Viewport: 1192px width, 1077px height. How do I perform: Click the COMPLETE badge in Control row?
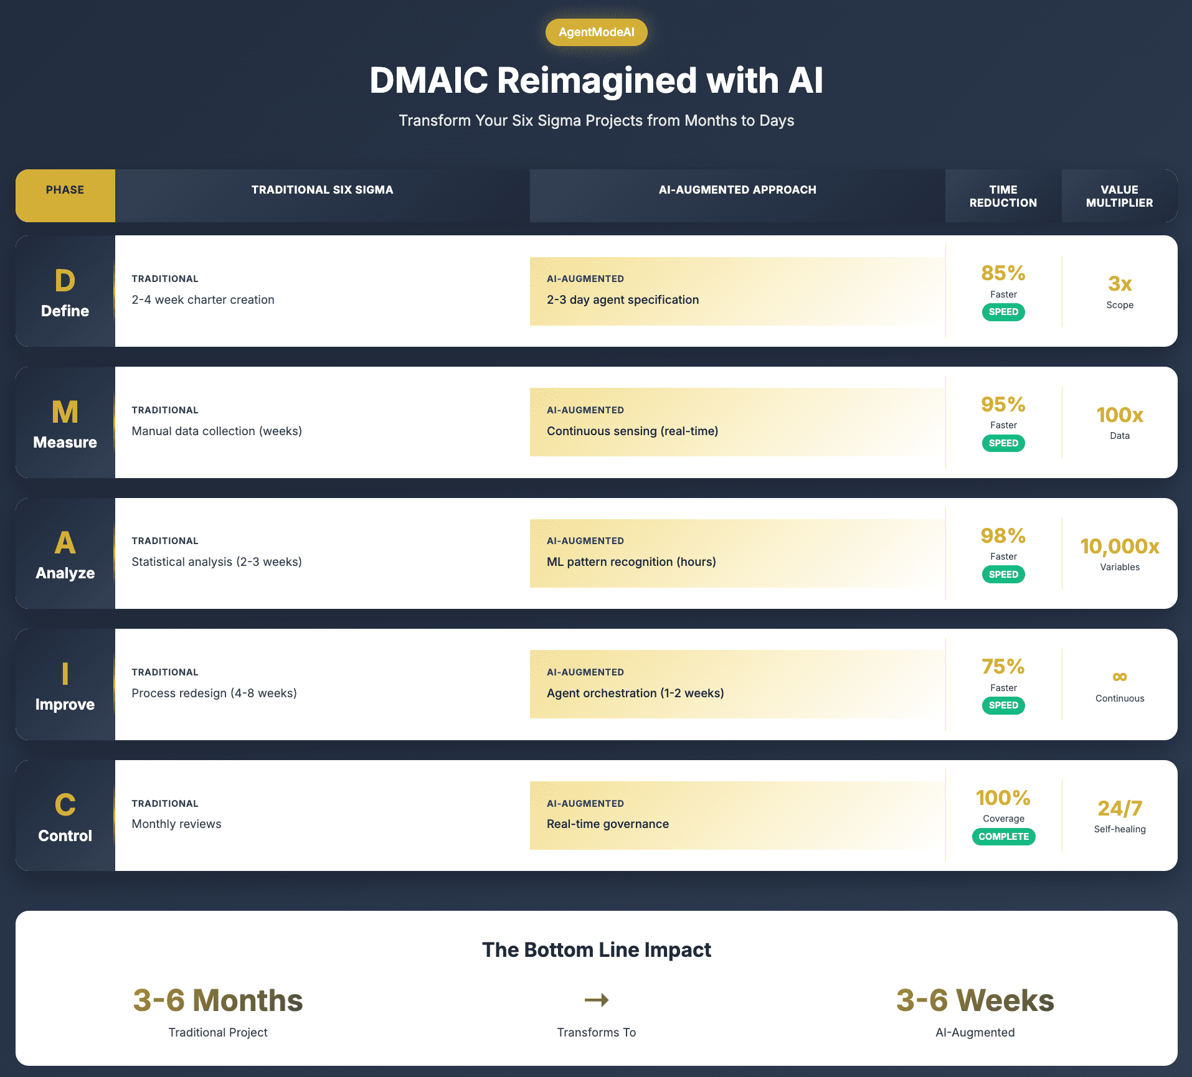point(1003,837)
